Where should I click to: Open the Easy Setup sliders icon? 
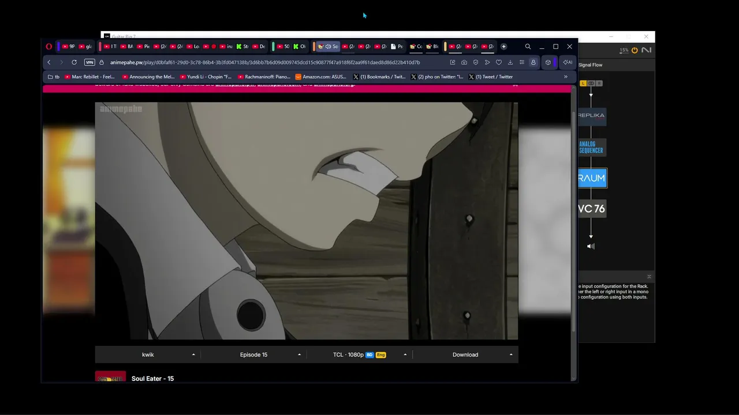click(x=522, y=62)
